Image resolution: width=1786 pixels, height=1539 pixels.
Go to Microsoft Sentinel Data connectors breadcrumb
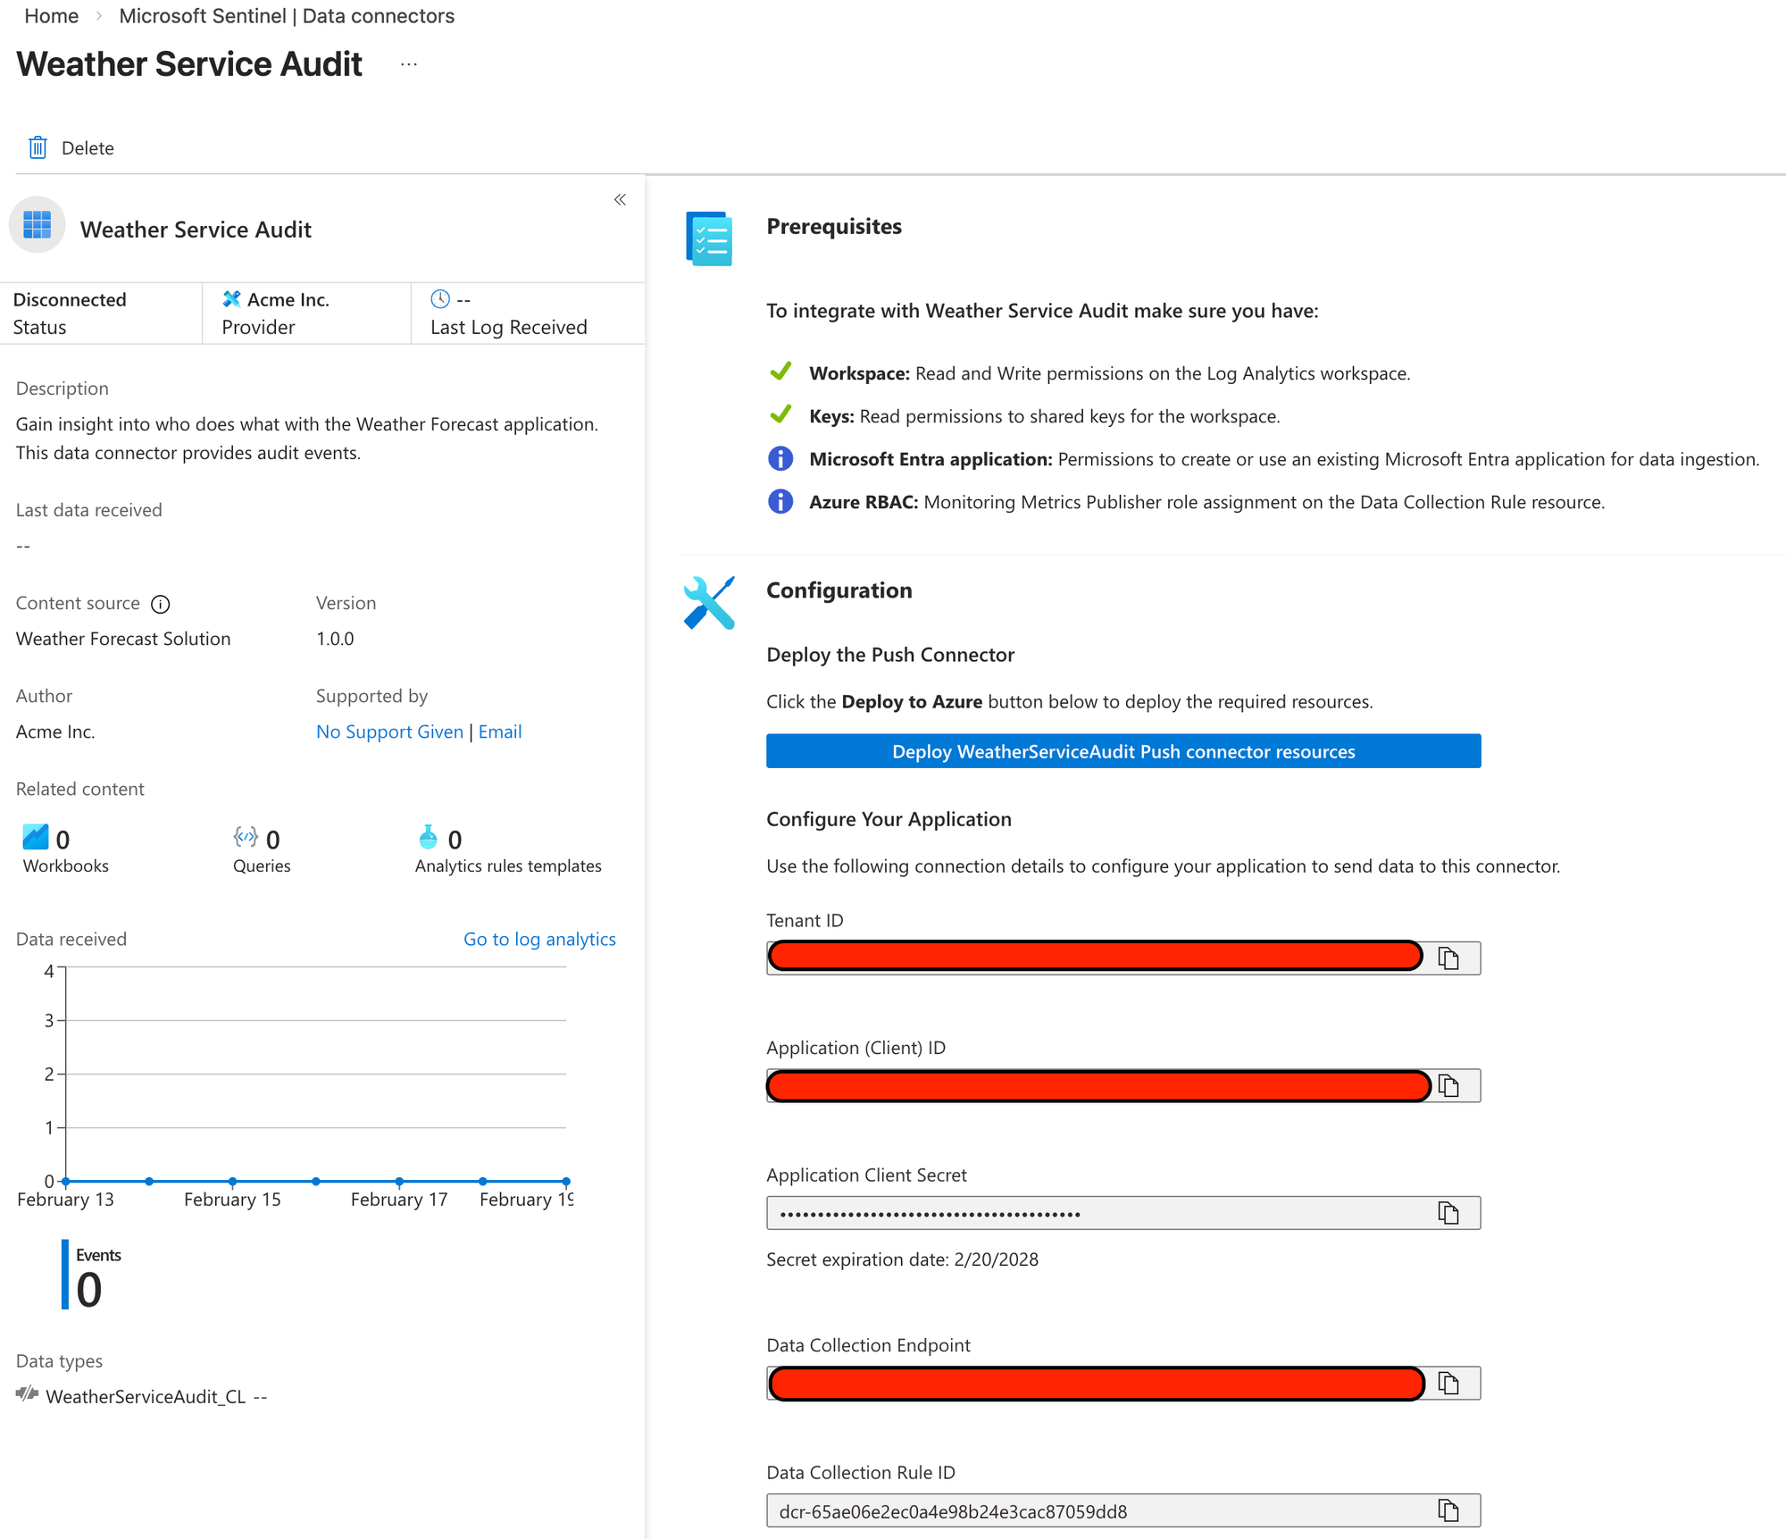point(287,16)
